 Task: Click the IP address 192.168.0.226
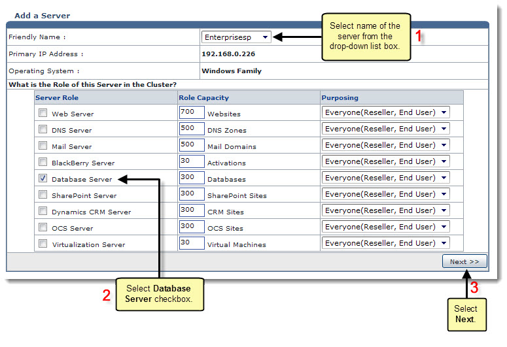(228, 54)
